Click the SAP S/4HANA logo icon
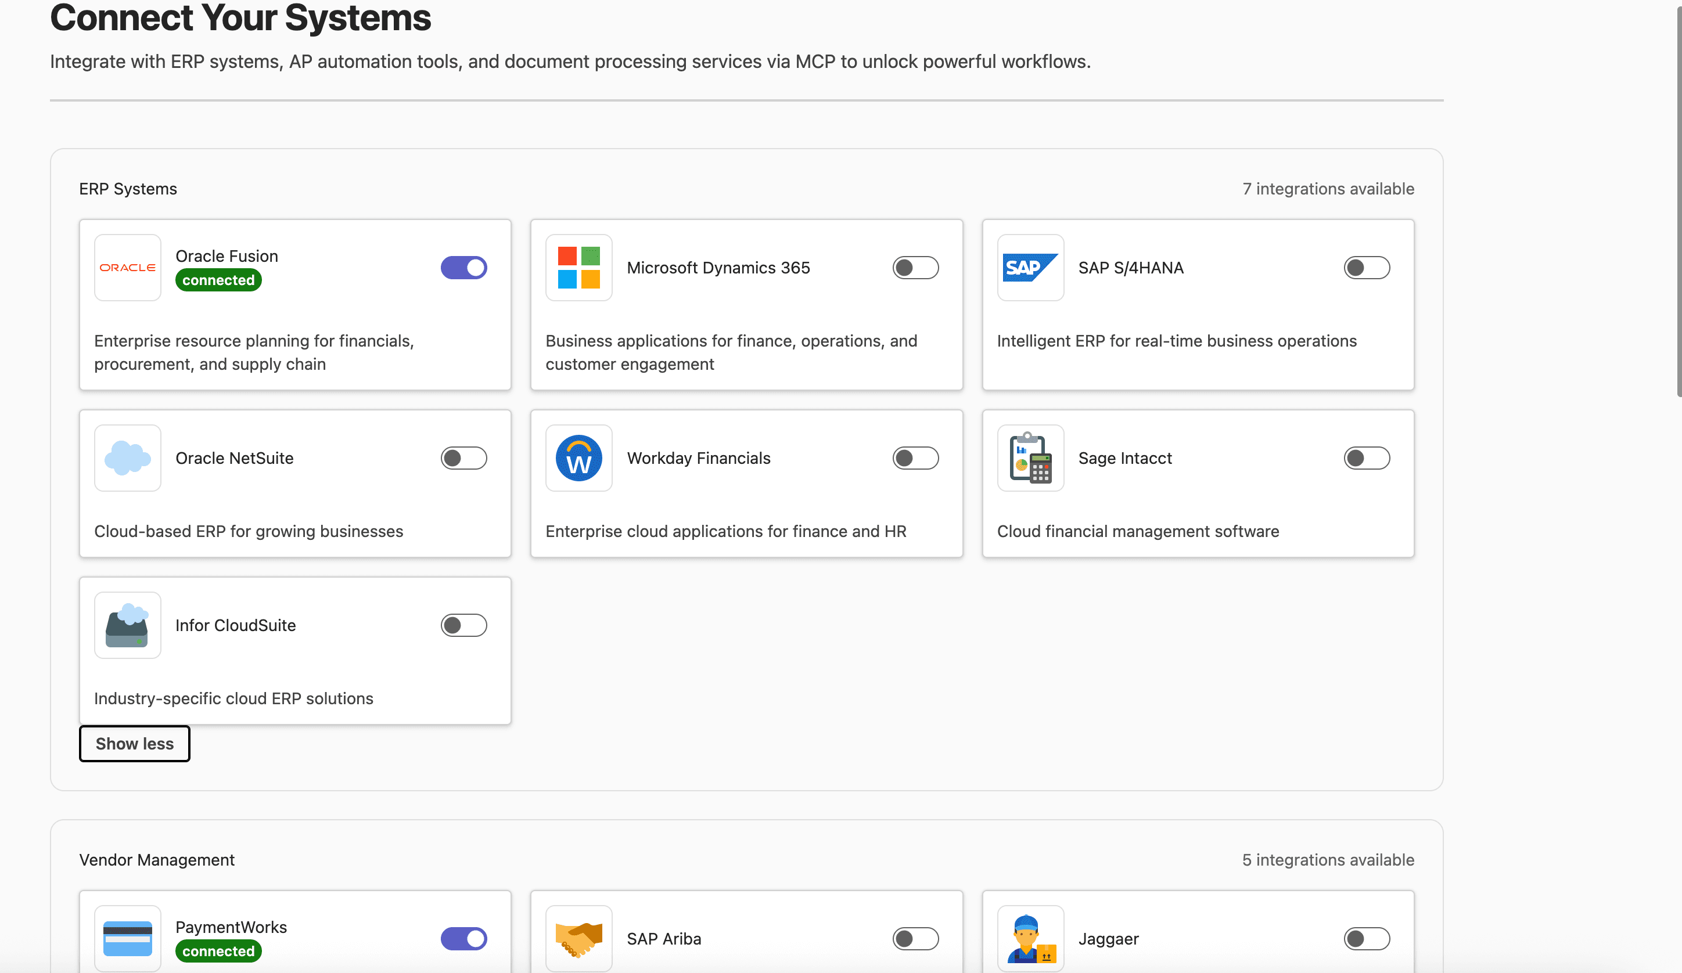 (1030, 268)
